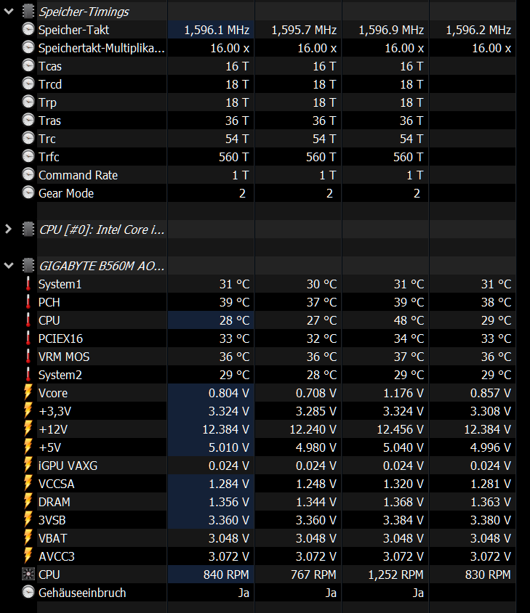Viewport: 530px width, 613px height.
Task: Select the CPU [#0]: Intel Core i... heading
Action: (x=102, y=230)
